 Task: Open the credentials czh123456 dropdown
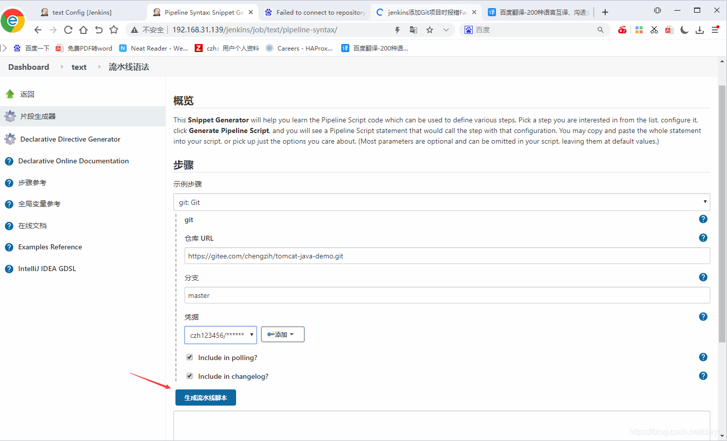(221, 335)
